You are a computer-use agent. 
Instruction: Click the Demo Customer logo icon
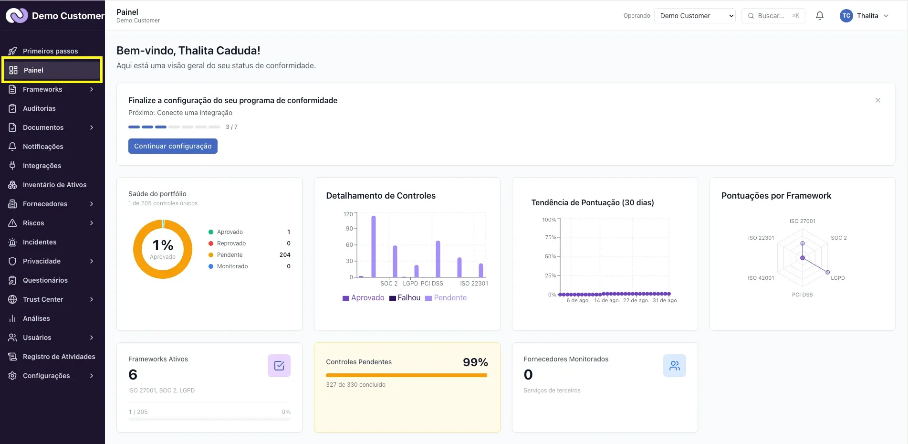click(17, 16)
